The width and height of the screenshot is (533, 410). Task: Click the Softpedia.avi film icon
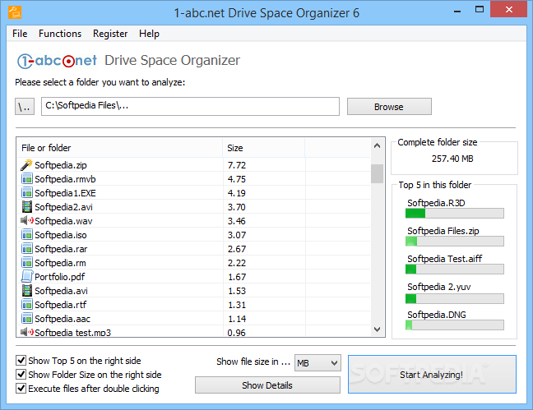click(27, 290)
